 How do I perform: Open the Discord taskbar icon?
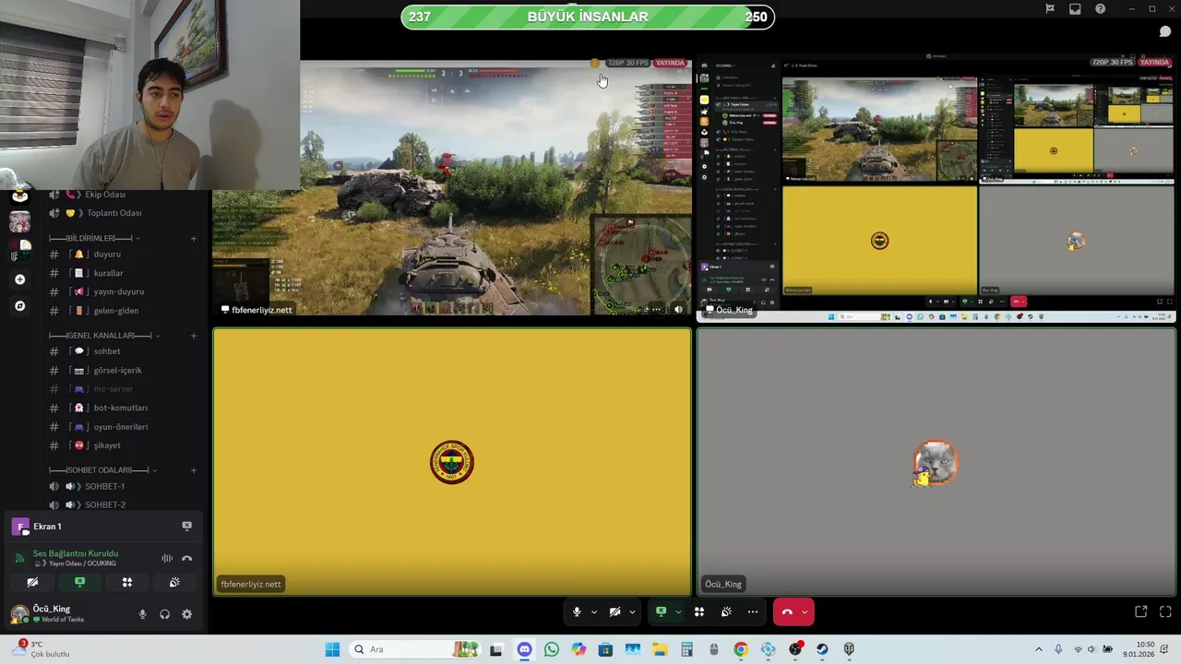pos(524,649)
